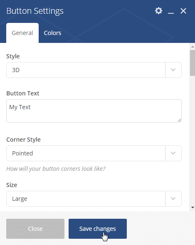Click the chevron arrow of Size select
This screenshot has height=245, width=195.
tap(173, 199)
